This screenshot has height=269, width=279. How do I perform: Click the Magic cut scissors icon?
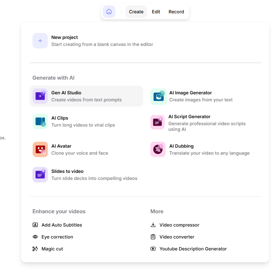[35, 249]
